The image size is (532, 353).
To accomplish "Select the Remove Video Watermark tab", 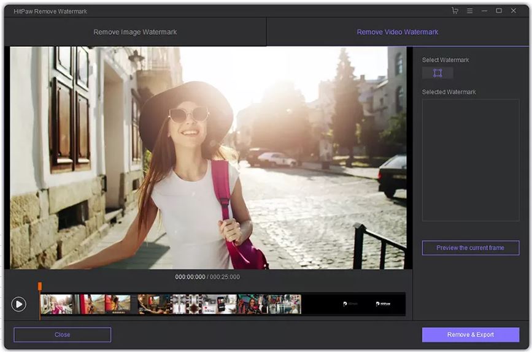I will coord(397,32).
